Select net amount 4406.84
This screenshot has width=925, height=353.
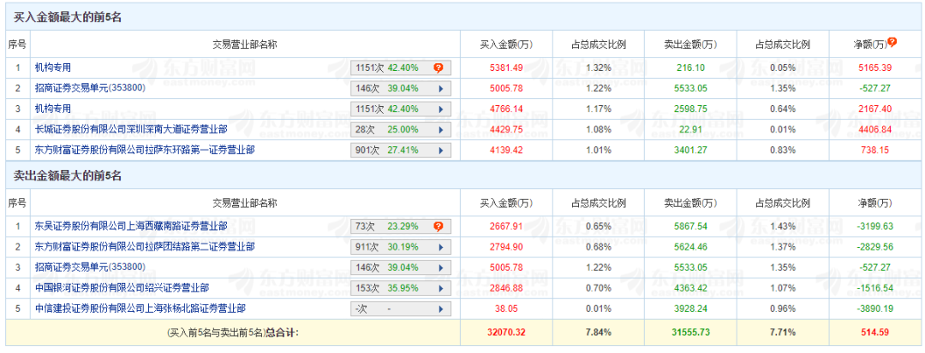[874, 129]
